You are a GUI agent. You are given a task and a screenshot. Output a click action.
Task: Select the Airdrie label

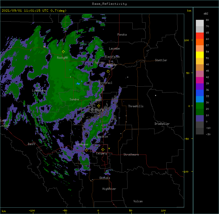point(102,136)
